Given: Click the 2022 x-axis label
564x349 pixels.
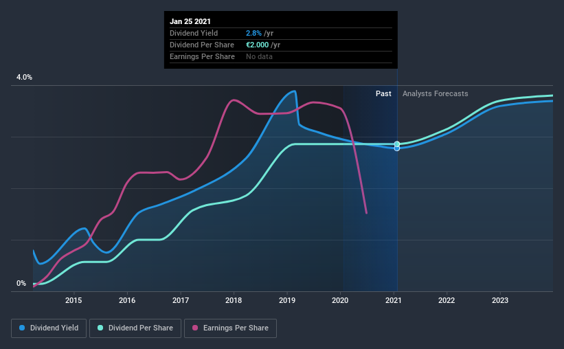Looking at the screenshot, I should 447,300.
